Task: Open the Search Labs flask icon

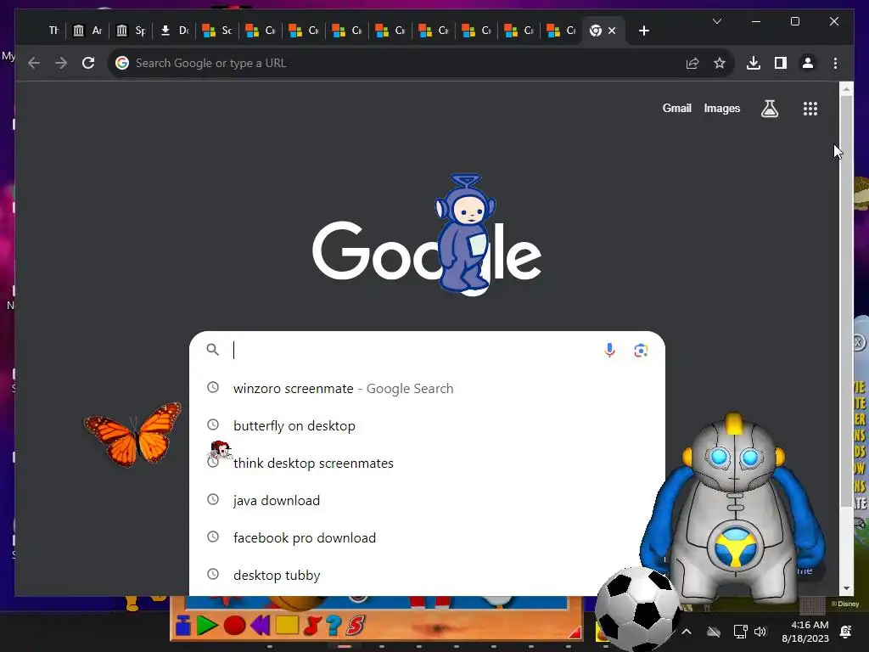Action: point(769,109)
